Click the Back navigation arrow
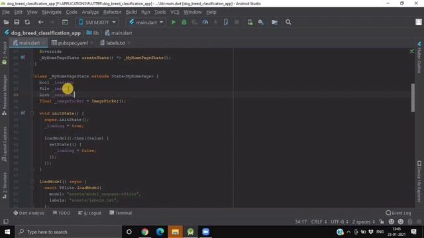 point(41,22)
